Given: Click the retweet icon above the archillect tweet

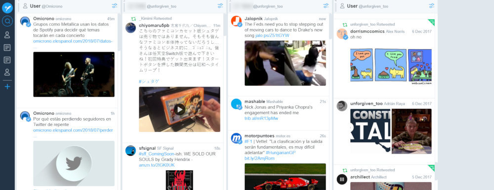Looking at the screenshot, I should [x=345, y=170].
